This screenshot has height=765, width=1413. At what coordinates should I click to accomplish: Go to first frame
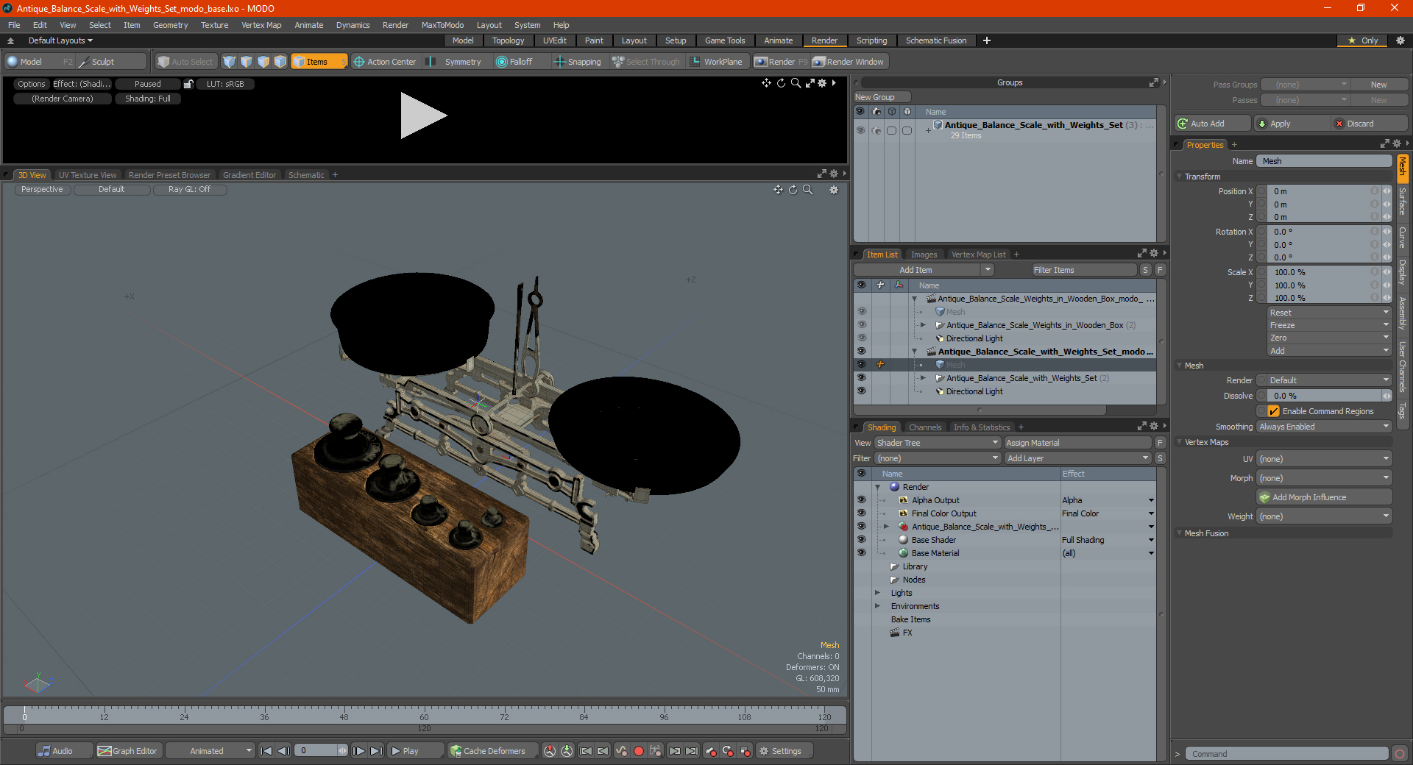pyautogui.click(x=266, y=751)
